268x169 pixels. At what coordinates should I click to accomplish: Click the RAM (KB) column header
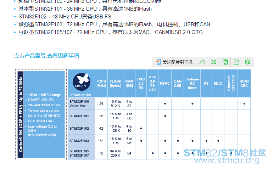click(129, 83)
